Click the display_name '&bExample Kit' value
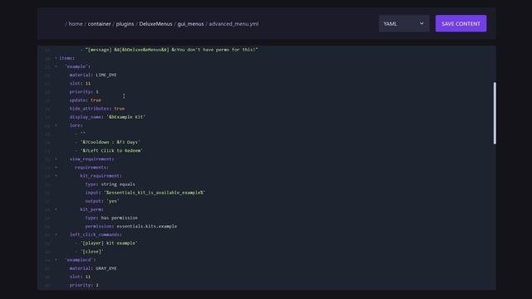532x299 pixels. 126,117
